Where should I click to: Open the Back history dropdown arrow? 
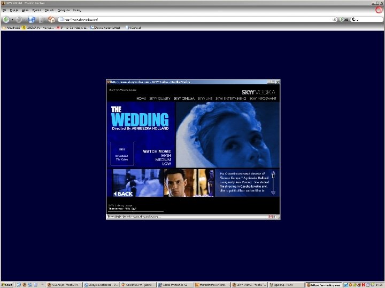pos(12,20)
